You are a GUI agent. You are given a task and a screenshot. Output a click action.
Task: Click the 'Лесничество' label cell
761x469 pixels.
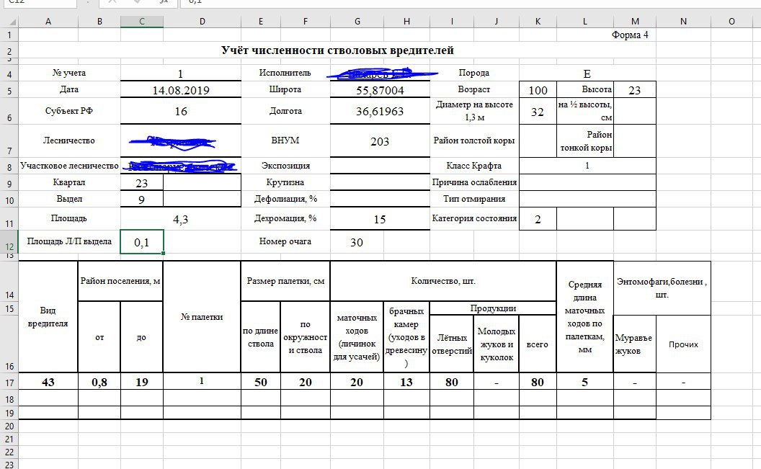(69, 140)
